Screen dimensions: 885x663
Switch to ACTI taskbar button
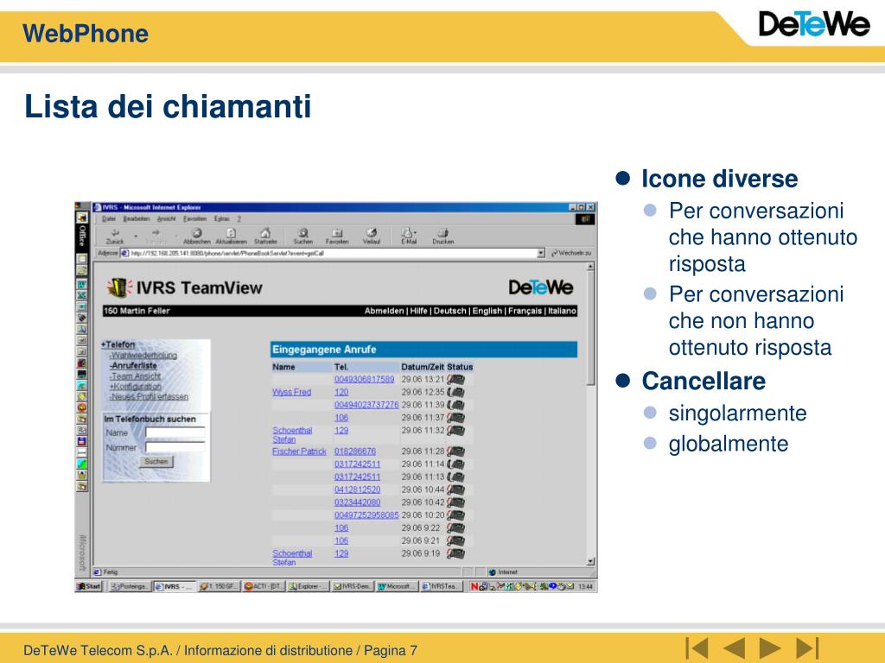pyautogui.click(x=263, y=586)
